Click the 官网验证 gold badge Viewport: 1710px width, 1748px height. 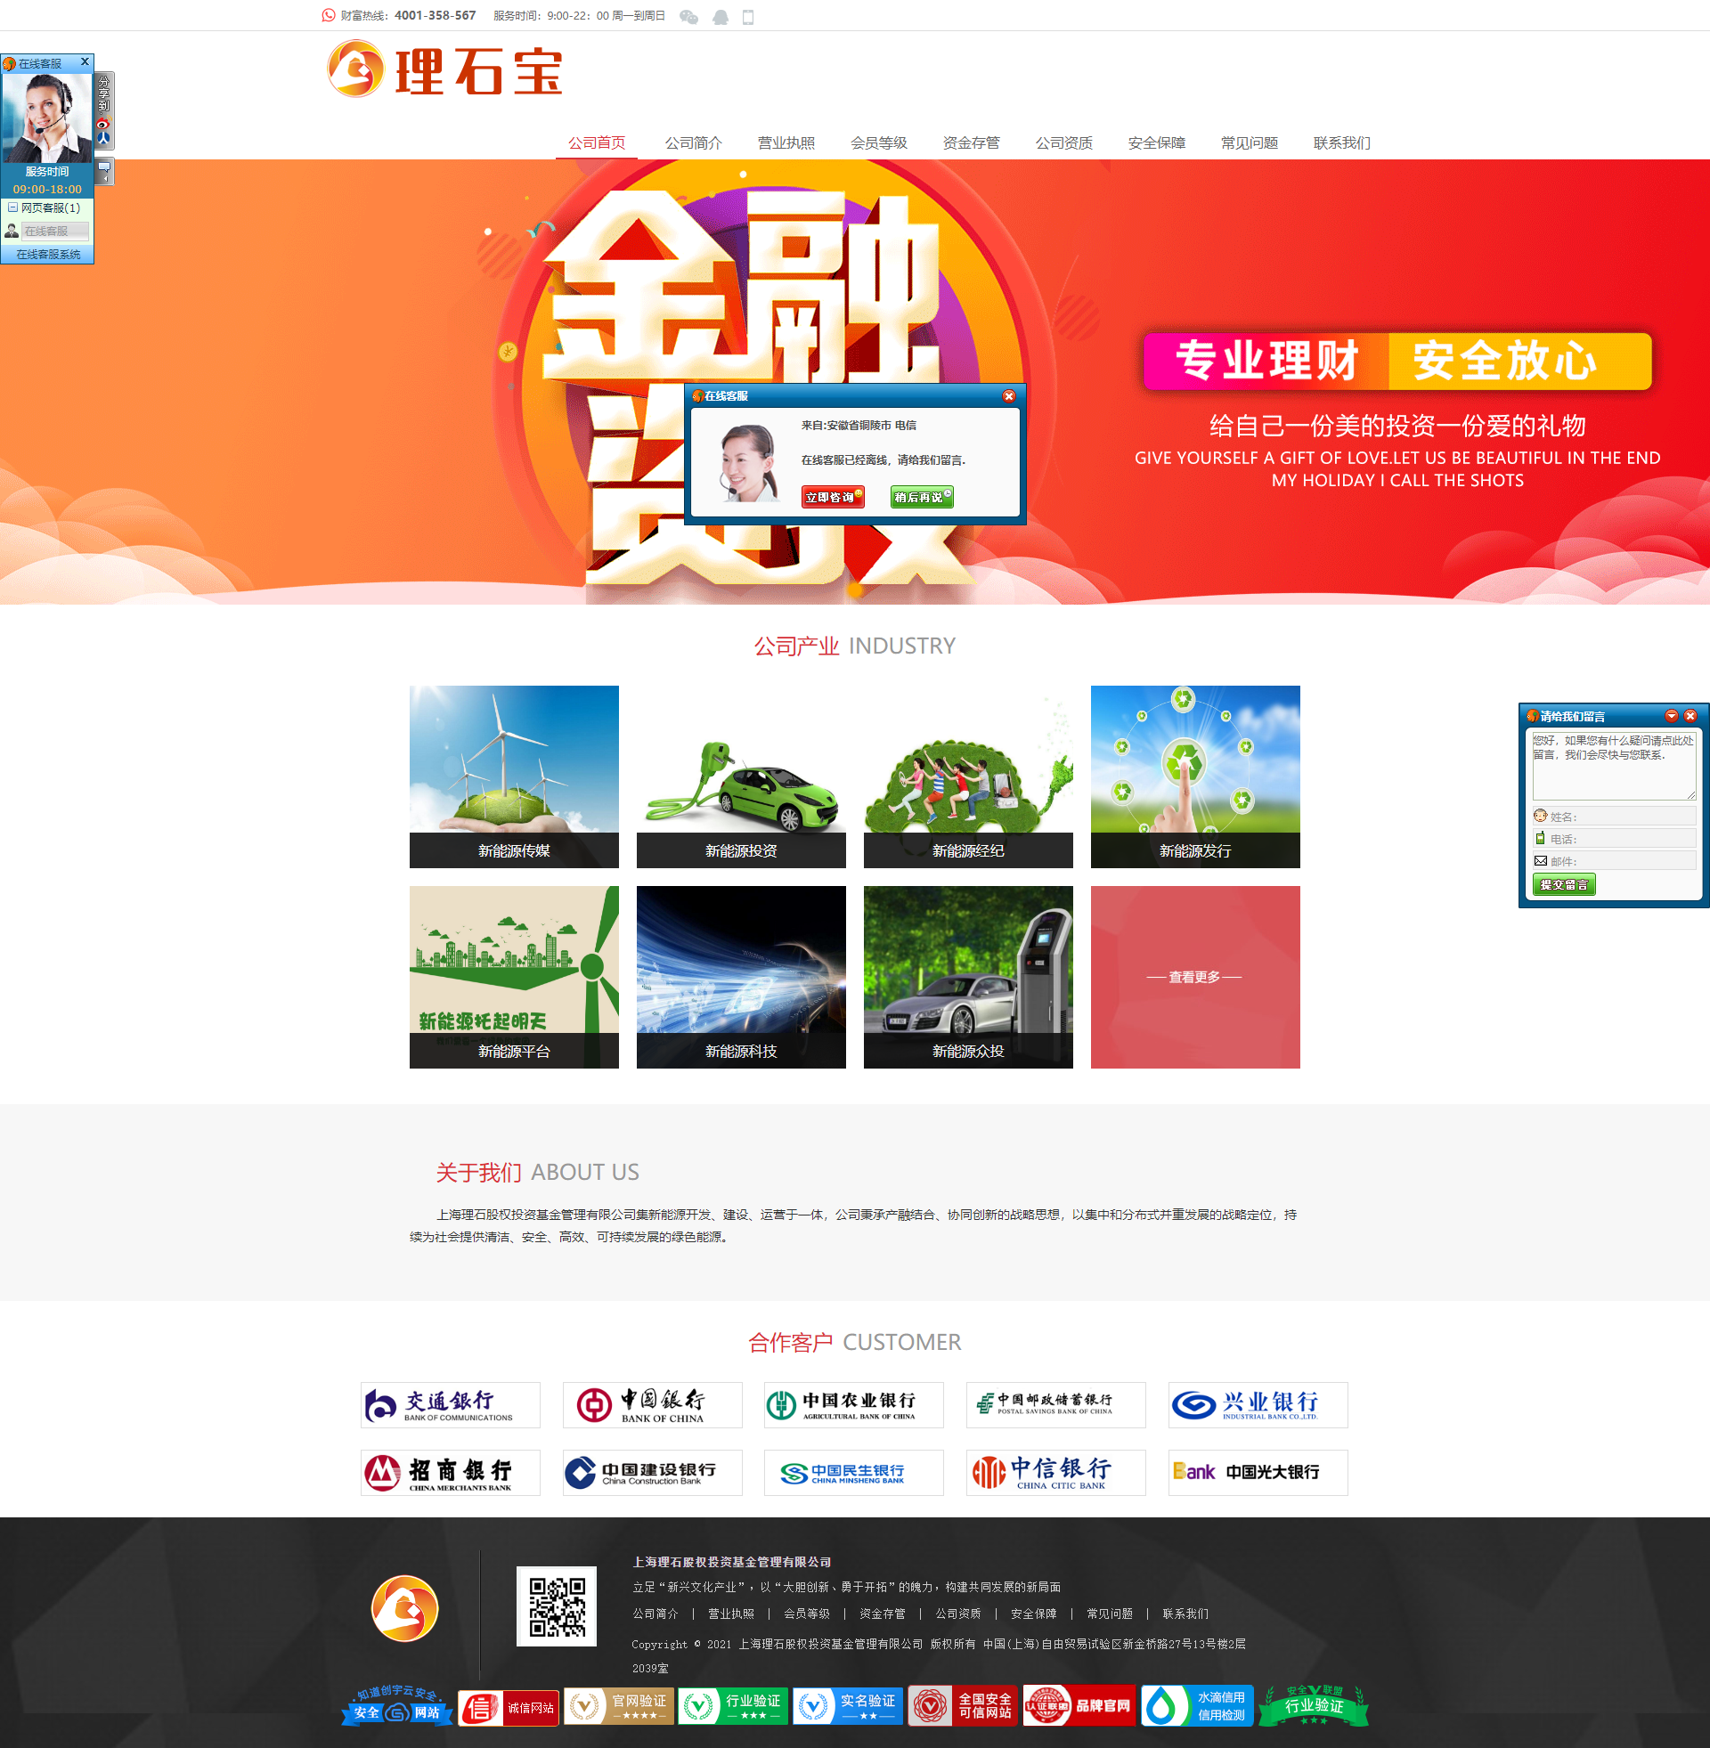tap(619, 1706)
